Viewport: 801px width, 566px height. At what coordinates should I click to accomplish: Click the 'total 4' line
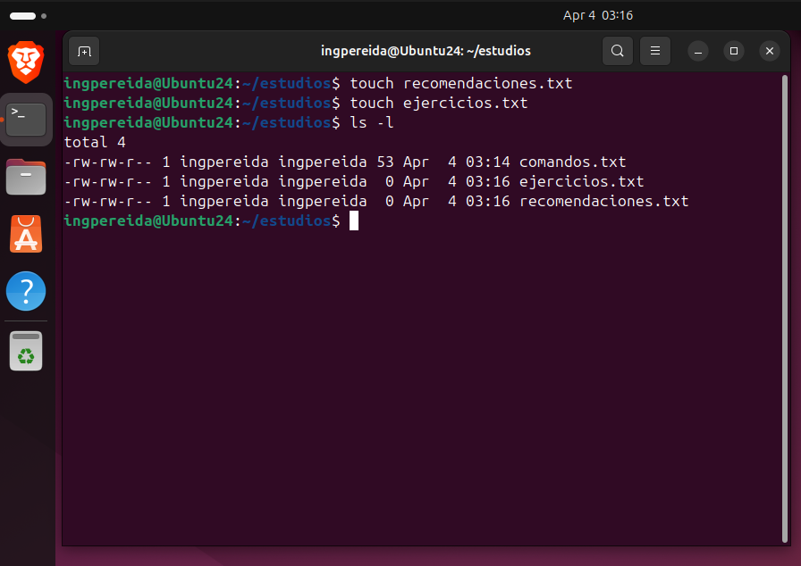coord(95,142)
